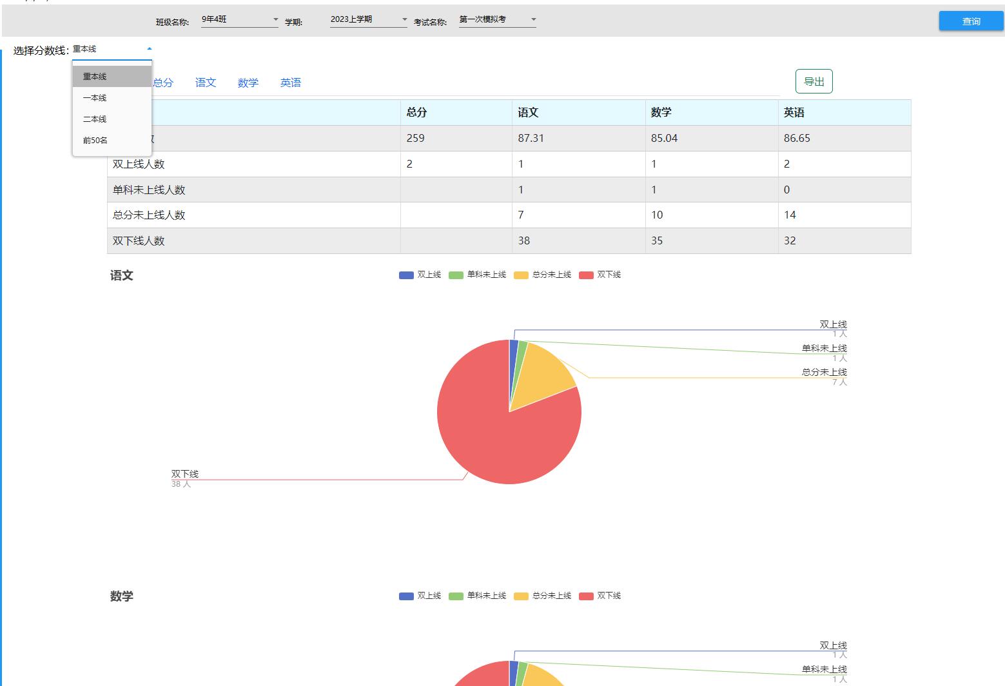This screenshot has height=686, width=1005.
Task: Click the 259 total score cell
Action: click(x=456, y=138)
